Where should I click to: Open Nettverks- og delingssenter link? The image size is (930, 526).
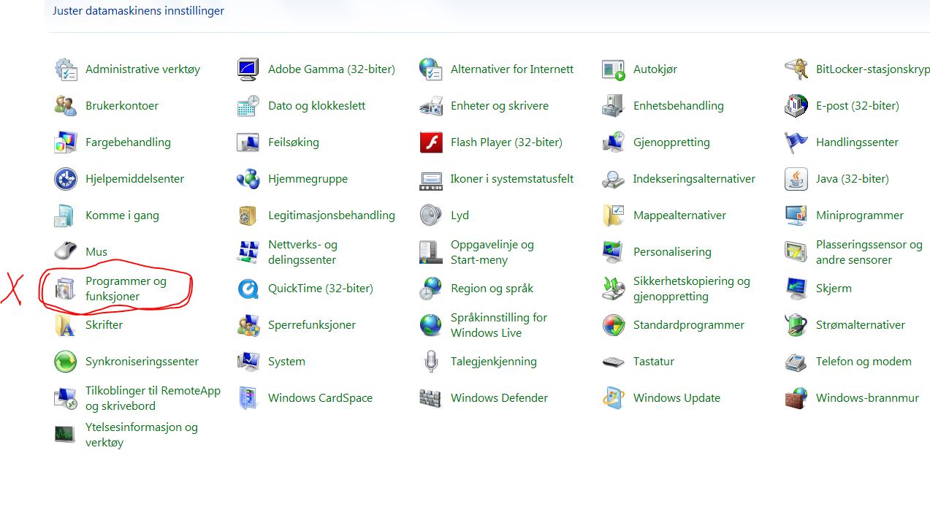[302, 252]
